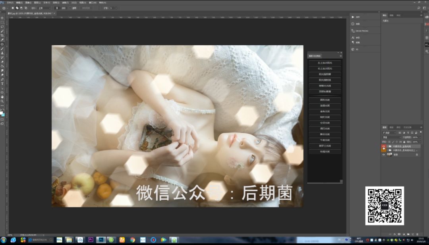Select the Eyedropper tool
This screenshot has width=429, height=245.
tap(2, 40)
